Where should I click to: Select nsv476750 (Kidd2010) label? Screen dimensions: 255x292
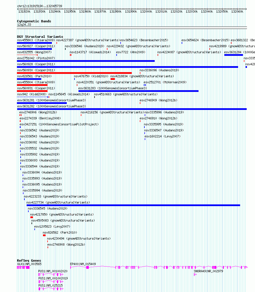(91, 76)
